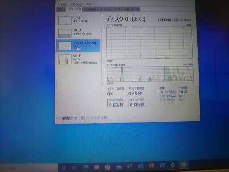Select the メモリ entry in the sidebar
The height and width of the screenshot is (172, 229).
click(x=78, y=33)
